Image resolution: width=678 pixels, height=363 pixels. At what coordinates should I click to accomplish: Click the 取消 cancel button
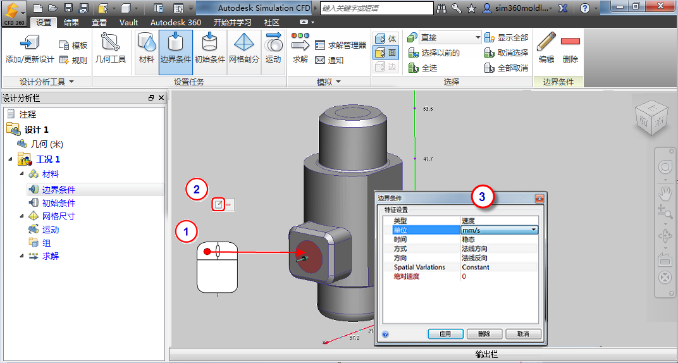(524, 334)
